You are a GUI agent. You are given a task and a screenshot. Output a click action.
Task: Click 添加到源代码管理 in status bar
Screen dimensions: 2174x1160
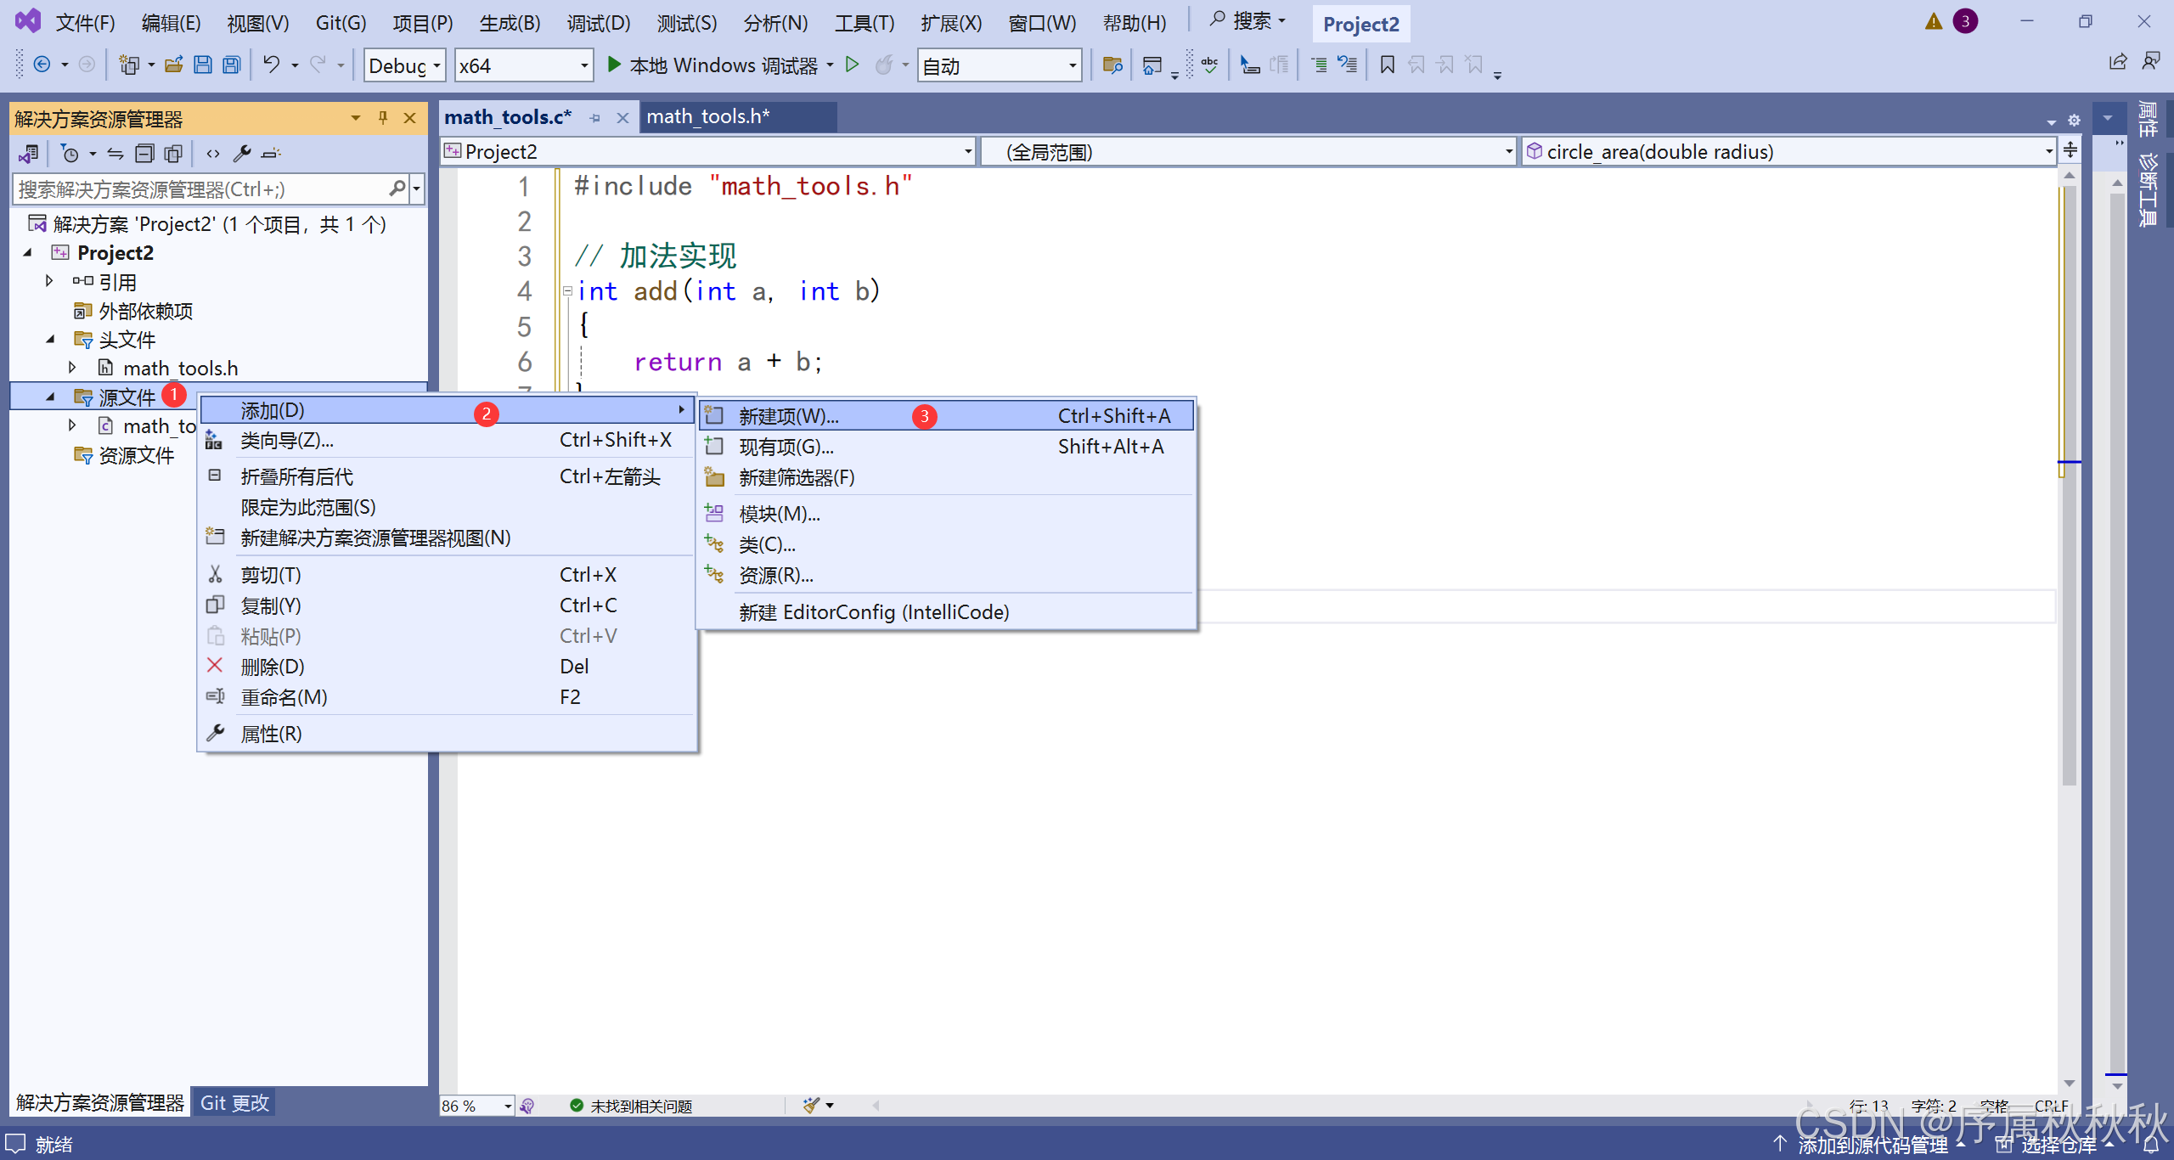pos(1872,1145)
